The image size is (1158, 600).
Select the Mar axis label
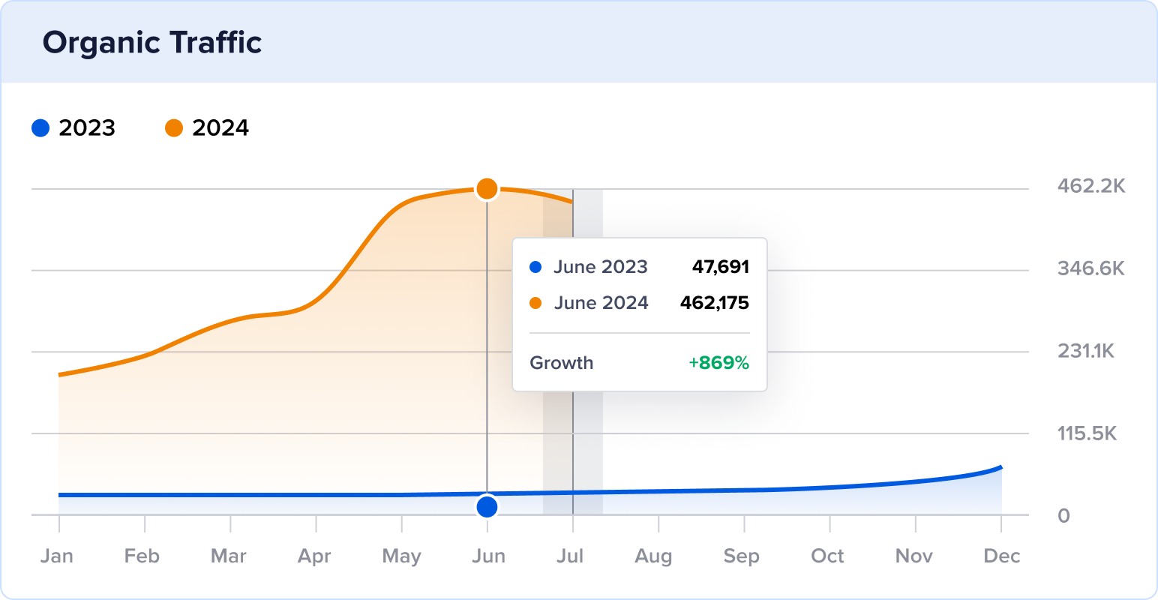(229, 556)
